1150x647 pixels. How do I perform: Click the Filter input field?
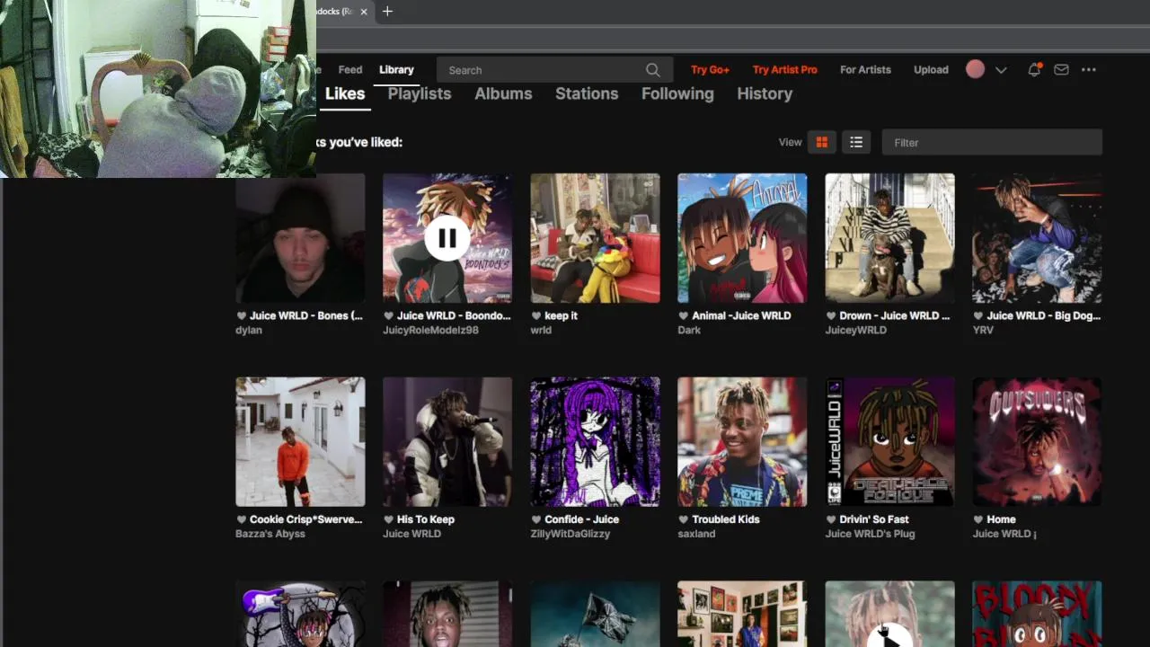click(x=992, y=142)
